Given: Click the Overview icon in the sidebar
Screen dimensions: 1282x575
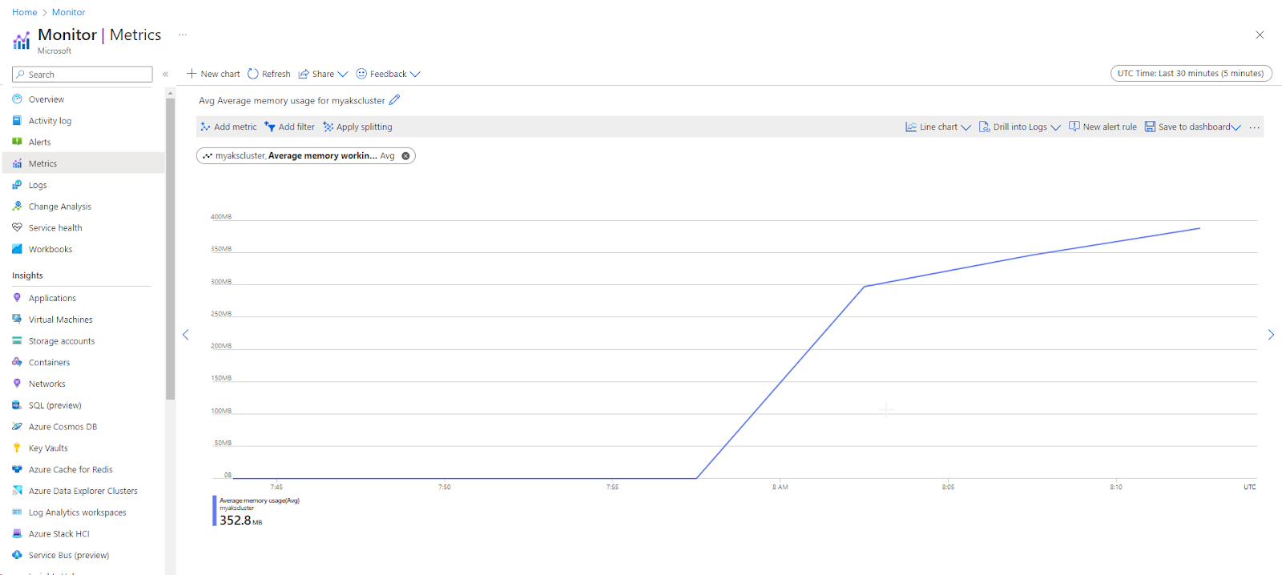Looking at the screenshot, I should 17,99.
